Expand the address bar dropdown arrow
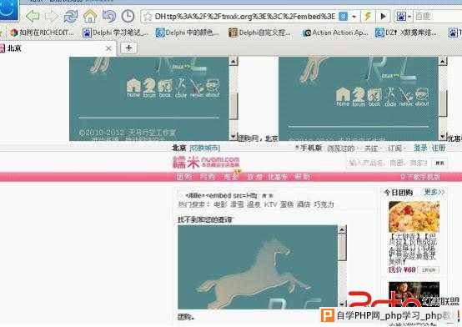 354,17
